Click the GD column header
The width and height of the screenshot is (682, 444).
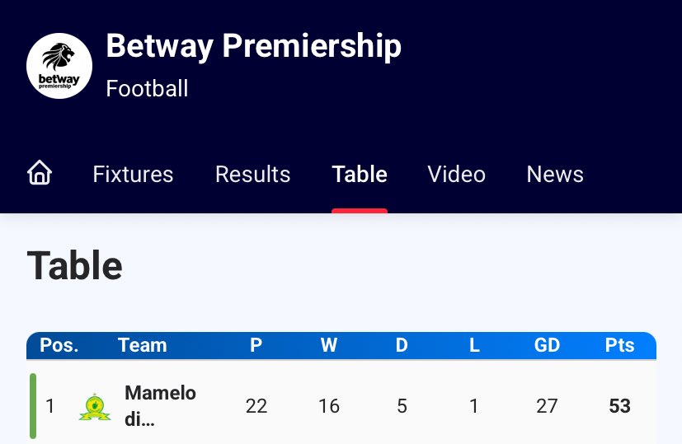547,345
